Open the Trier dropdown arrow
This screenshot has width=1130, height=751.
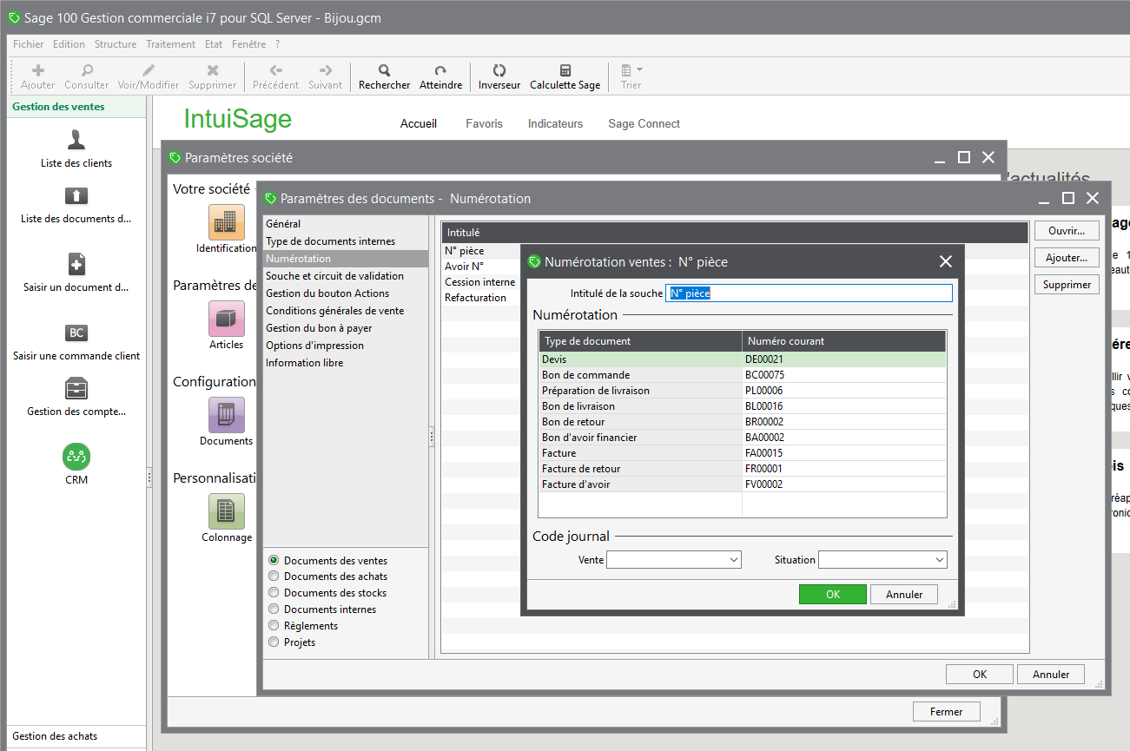click(x=640, y=69)
